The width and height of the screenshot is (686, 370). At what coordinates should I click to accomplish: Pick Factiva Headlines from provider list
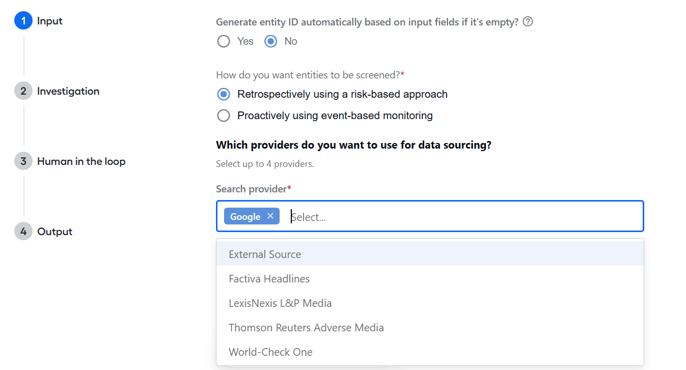430,278
